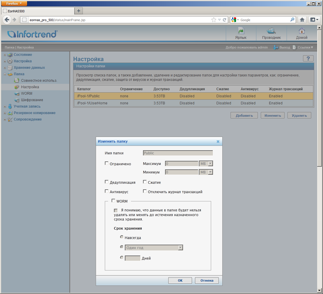This screenshot has height=294, width=323.
Task: Enable the WORM checkbox in dialog
Action: coord(113,201)
